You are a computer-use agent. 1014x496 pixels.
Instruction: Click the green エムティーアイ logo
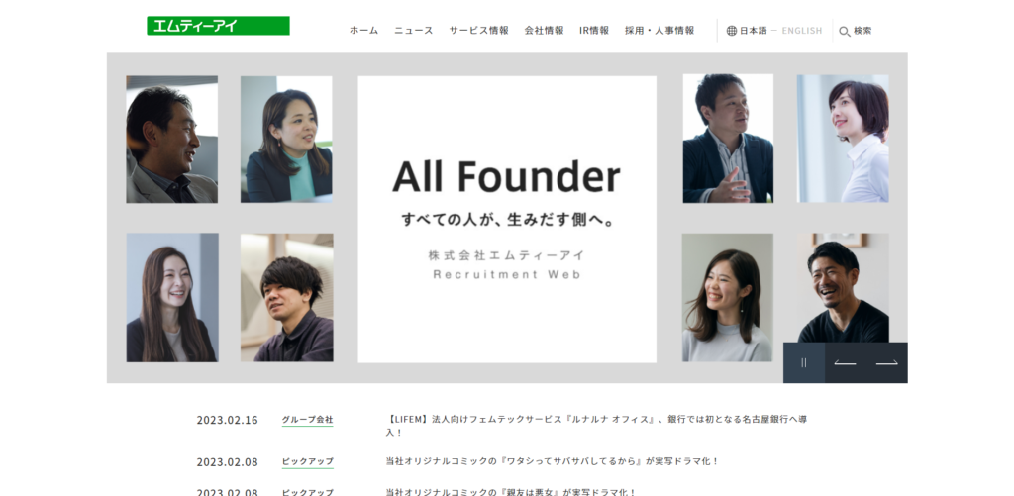[x=218, y=26]
